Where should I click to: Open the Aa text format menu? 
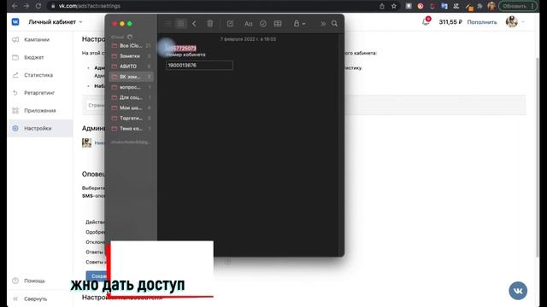pyautogui.click(x=249, y=24)
